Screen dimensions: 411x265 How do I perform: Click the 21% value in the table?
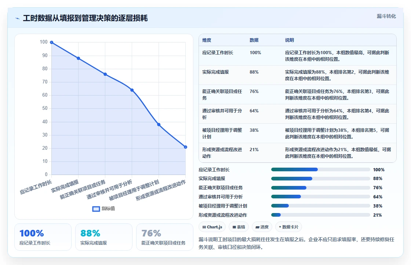coord(254,149)
